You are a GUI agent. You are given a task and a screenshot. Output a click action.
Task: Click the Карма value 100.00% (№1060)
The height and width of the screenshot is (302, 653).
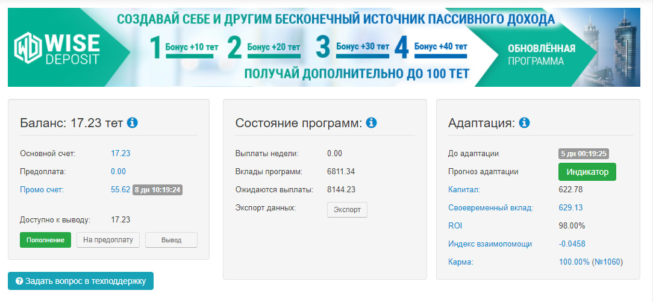coord(590,262)
